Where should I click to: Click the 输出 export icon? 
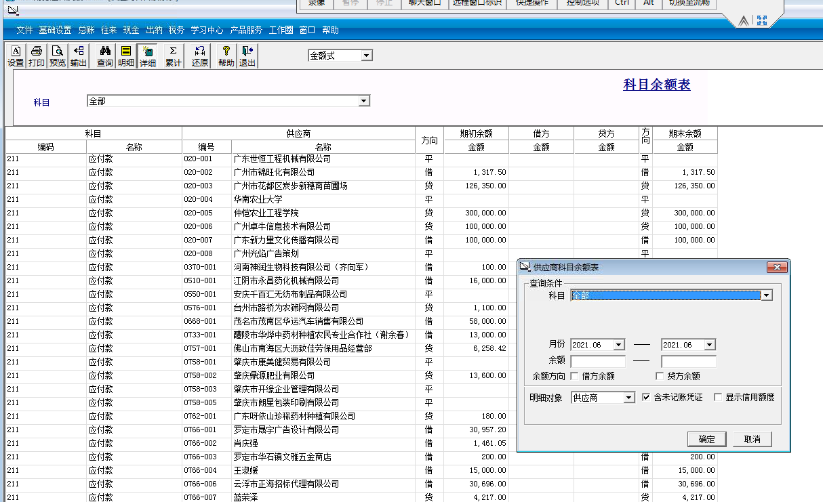pyautogui.click(x=79, y=56)
